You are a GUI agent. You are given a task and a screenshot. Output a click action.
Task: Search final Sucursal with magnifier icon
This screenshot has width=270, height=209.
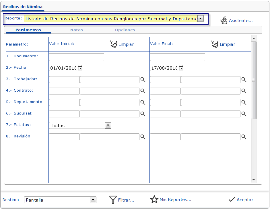coord(244,114)
